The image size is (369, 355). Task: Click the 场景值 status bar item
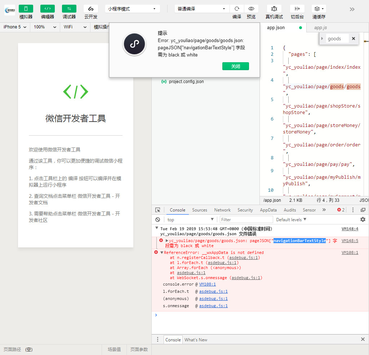click(114, 349)
